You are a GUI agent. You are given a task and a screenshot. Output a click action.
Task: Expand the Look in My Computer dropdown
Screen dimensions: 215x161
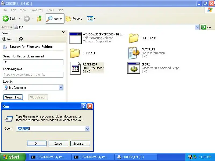61,87
